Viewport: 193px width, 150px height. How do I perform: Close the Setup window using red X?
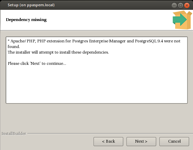(187, 5)
